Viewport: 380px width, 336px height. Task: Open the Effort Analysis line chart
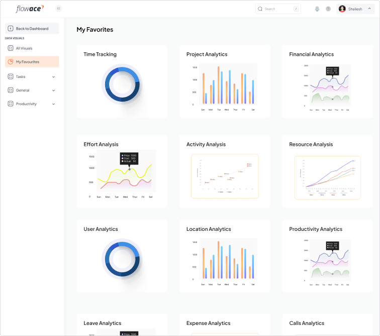122,174
